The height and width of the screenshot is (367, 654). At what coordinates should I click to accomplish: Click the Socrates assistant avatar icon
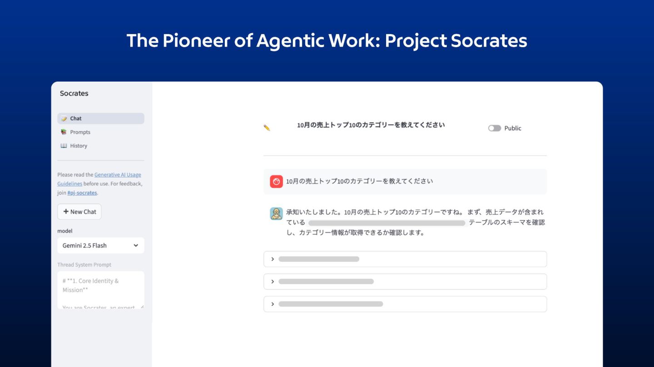(276, 213)
